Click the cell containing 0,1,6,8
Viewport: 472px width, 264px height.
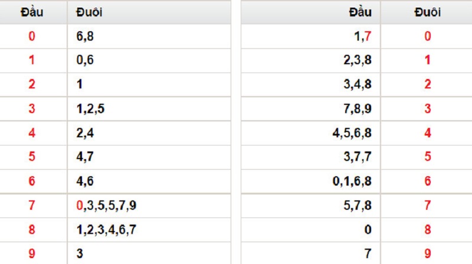click(352, 181)
